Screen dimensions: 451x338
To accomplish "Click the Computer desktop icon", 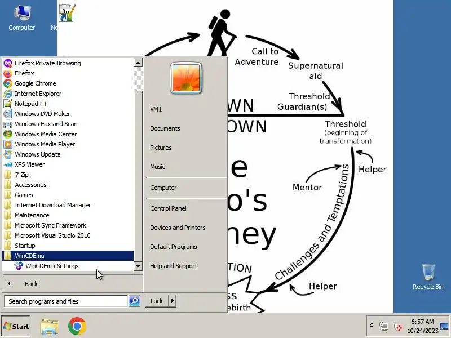I will pyautogui.click(x=22, y=18).
